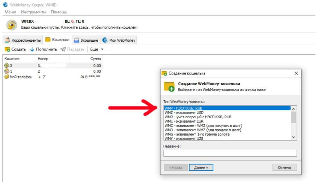The height and width of the screenshot is (182, 319).
Task: Click the wallet-plus icon in dialog header
Action: (169, 86)
